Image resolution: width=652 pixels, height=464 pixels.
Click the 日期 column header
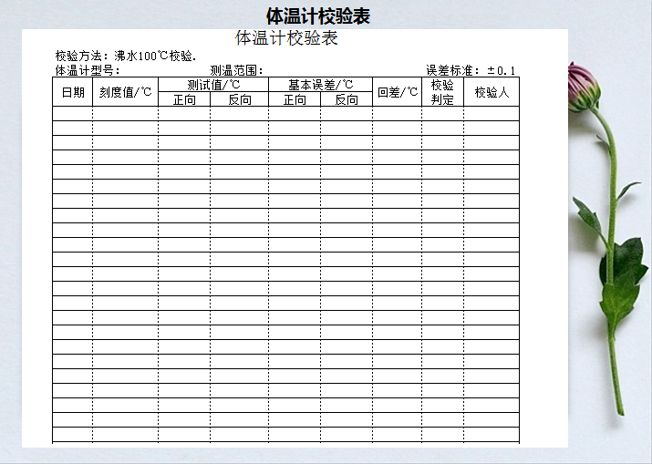73,92
